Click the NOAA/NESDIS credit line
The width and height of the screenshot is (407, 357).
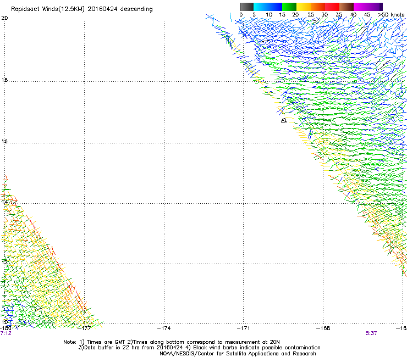[x=238, y=354]
